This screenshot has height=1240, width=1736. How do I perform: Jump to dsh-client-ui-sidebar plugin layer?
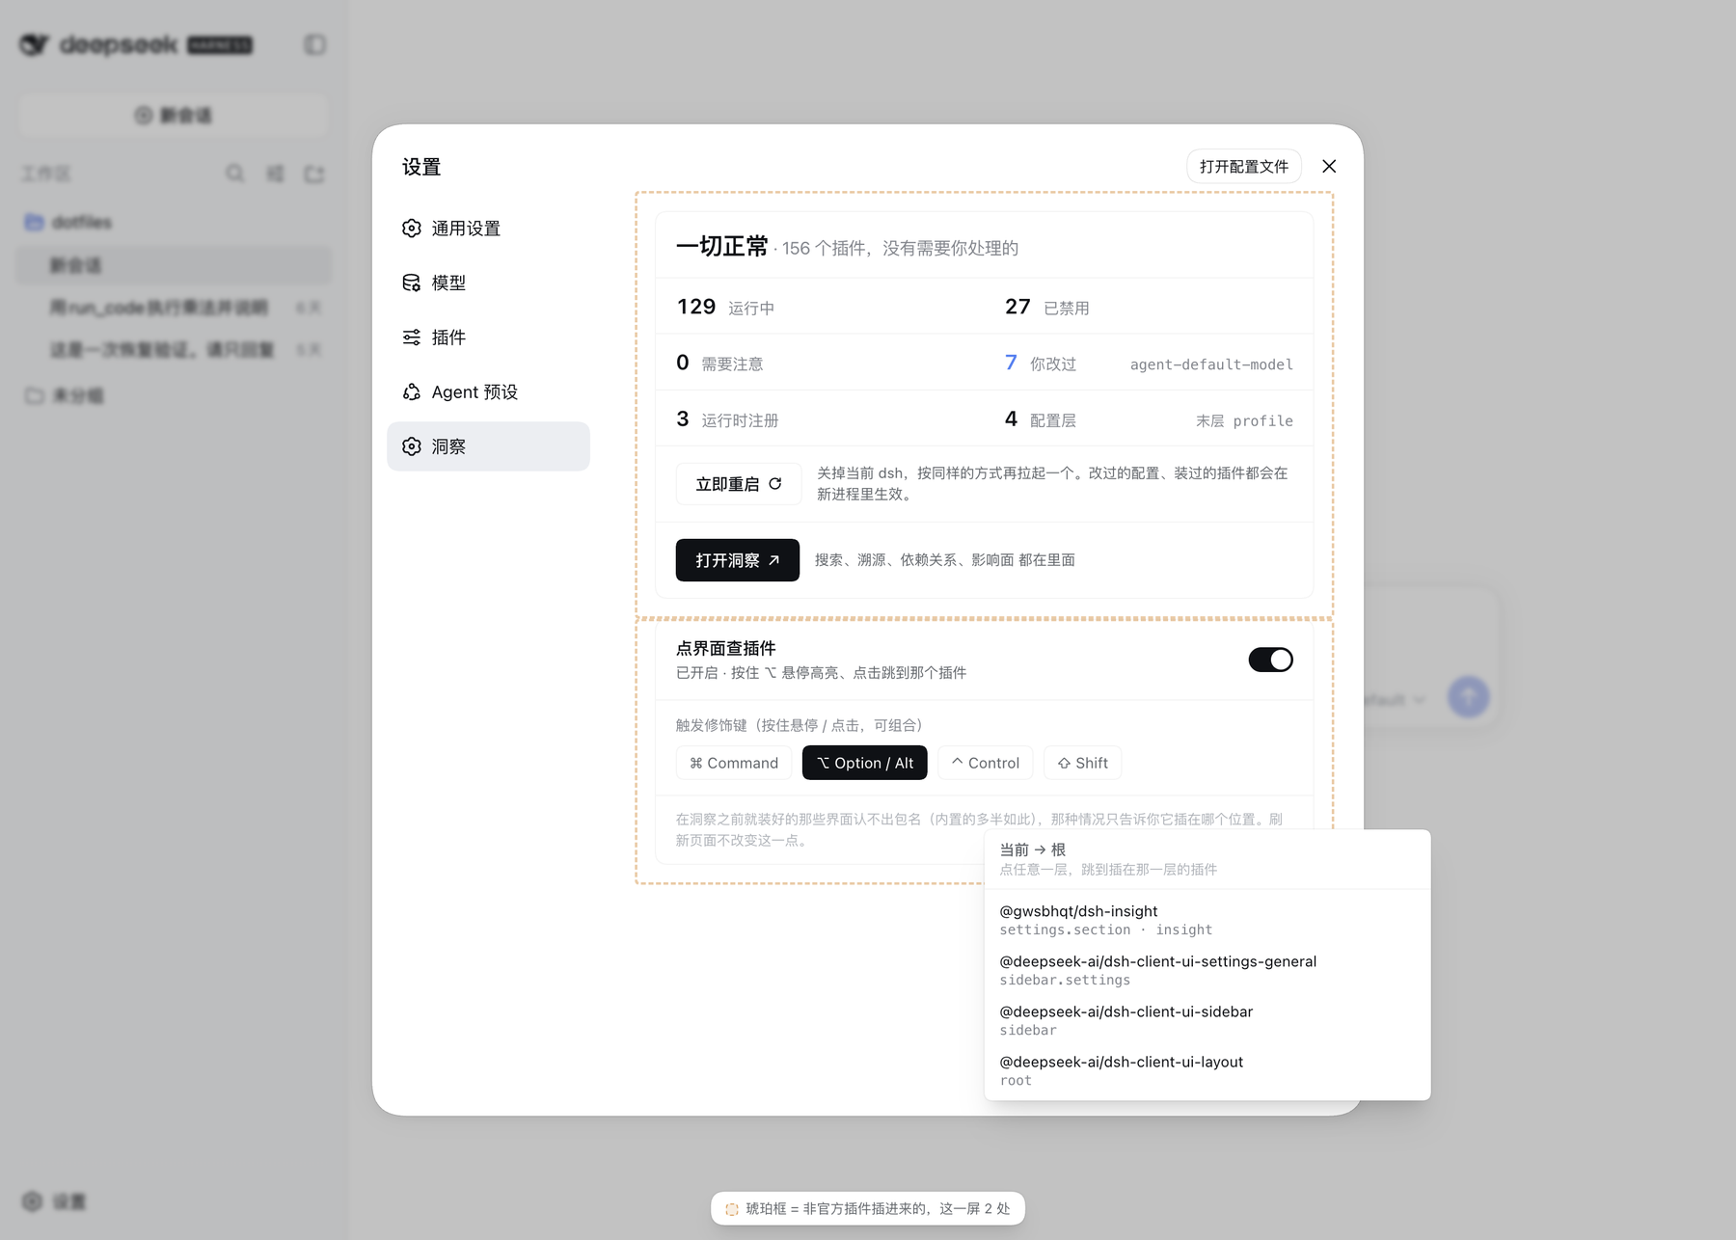tap(1207, 1020)
